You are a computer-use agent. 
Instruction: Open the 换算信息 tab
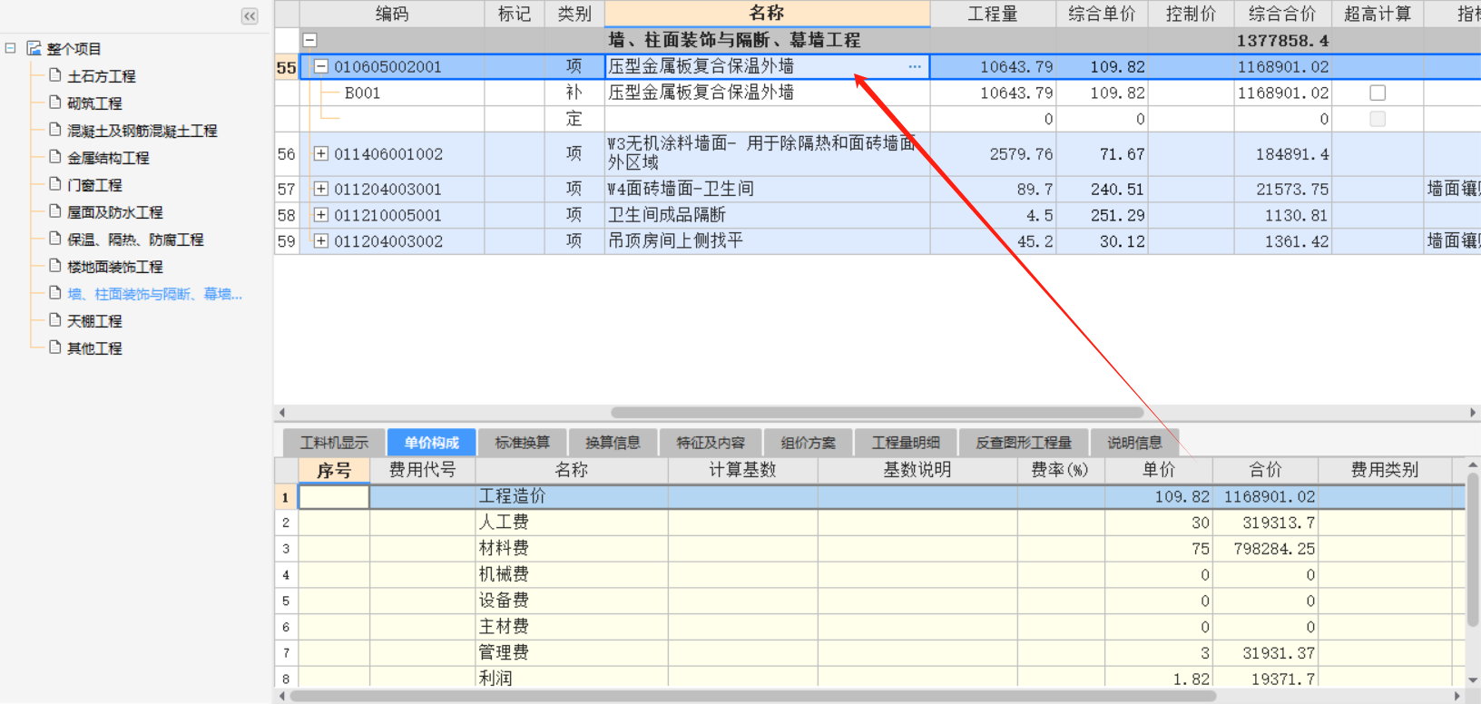click(x=613, y=443)
